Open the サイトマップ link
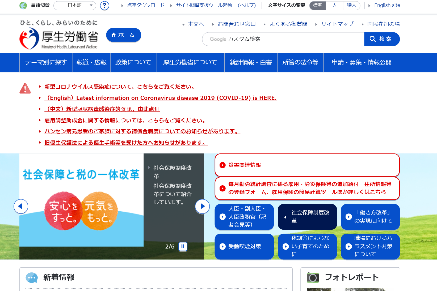This screenshot has width=437, height=291. 337,24
